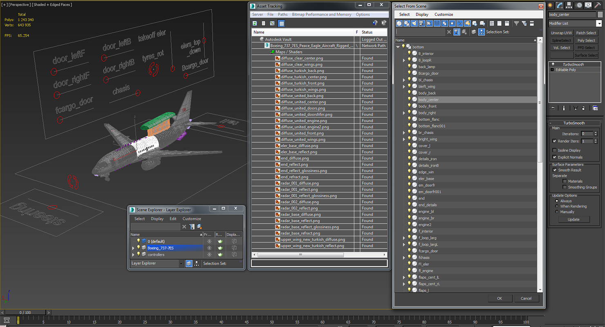Open the Create command panel tab

pyautogui.click(x=550, y=5)
